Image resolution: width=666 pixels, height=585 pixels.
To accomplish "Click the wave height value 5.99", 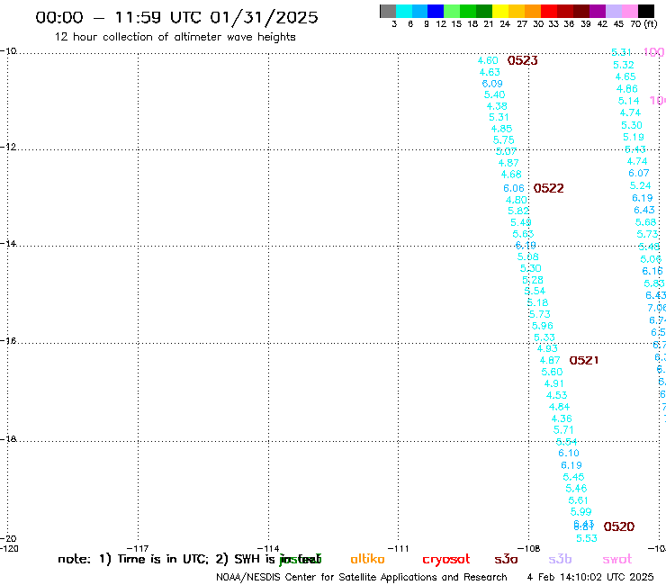I will [581, 511].
